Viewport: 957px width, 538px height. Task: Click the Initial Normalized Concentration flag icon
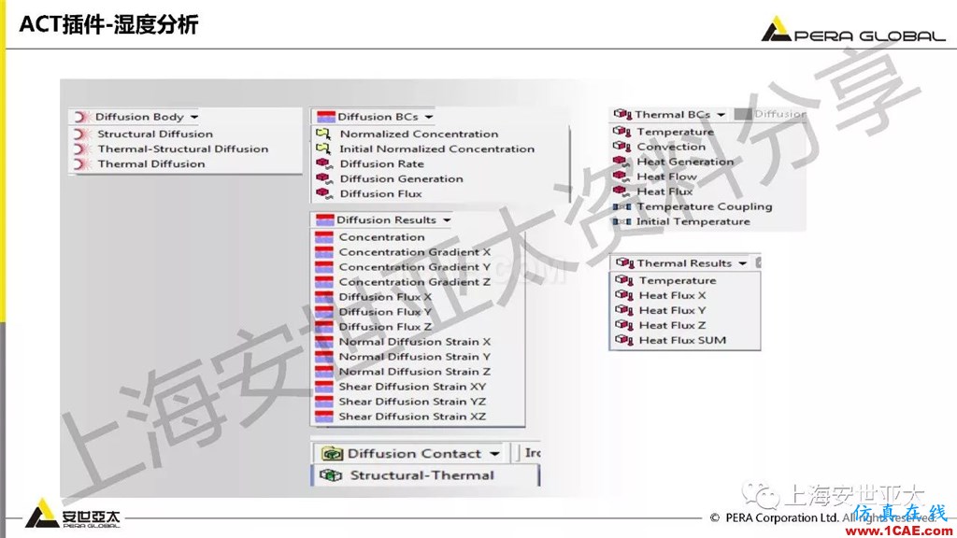tap(323, 149)
